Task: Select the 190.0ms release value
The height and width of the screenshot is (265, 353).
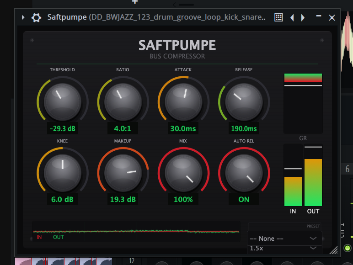Action: point(244,128)
